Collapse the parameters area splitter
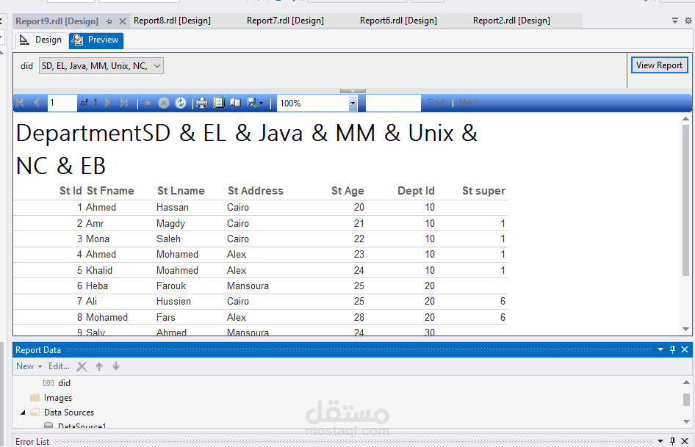Screen dimensions: 695x447 point(353,91)
